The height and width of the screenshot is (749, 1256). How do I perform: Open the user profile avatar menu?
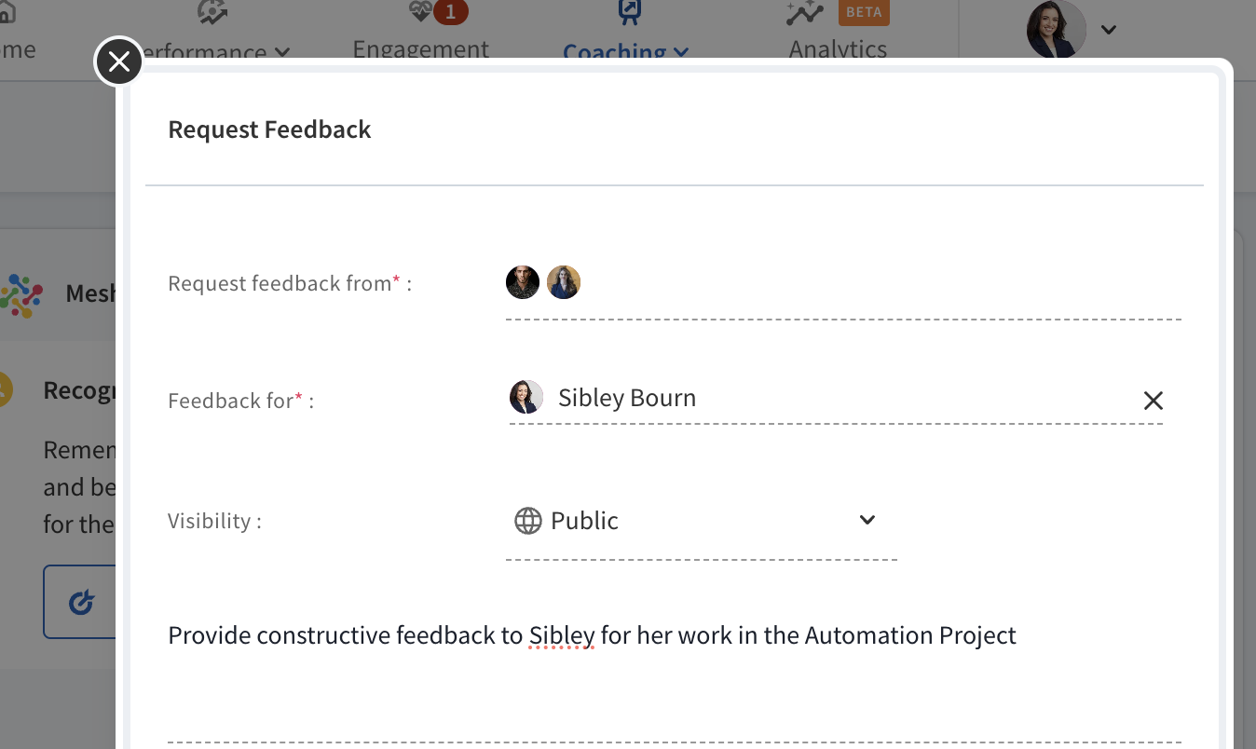coord(1056,29)
